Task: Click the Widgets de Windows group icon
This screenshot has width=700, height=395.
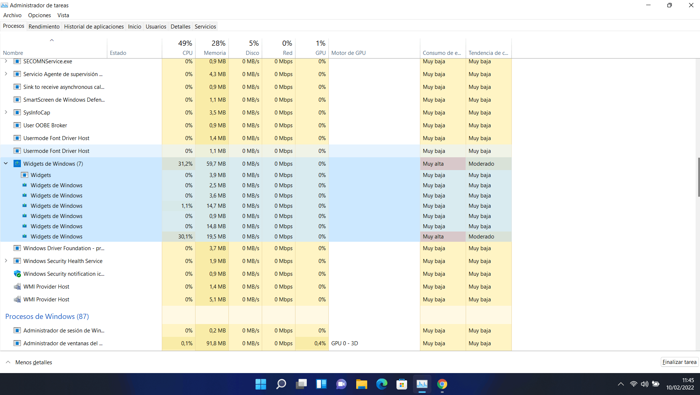Action: pos(17,163)
